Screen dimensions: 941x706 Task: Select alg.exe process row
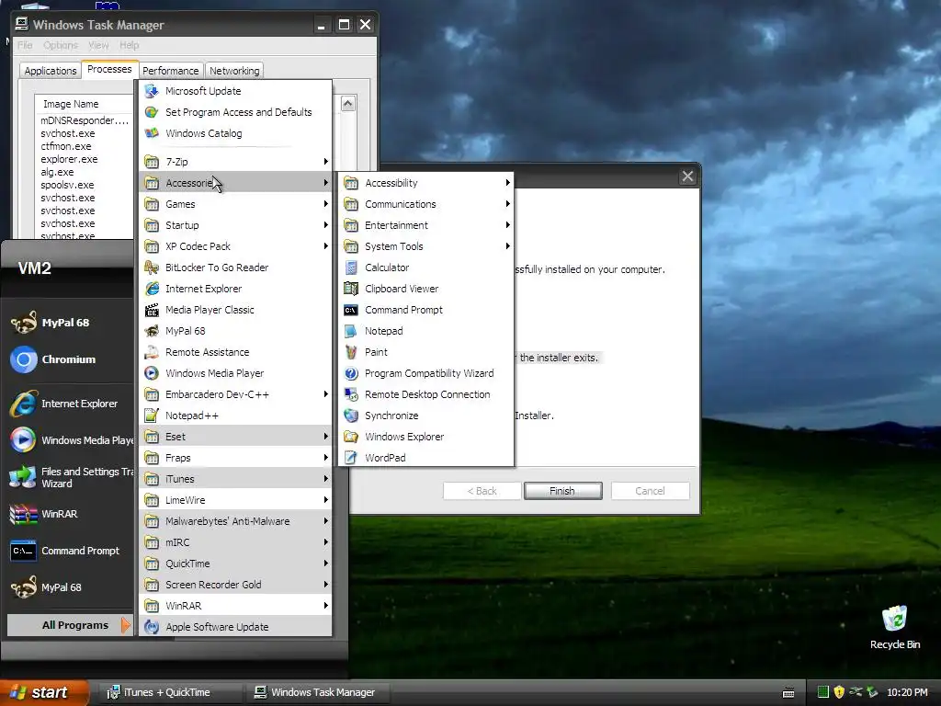57,172
